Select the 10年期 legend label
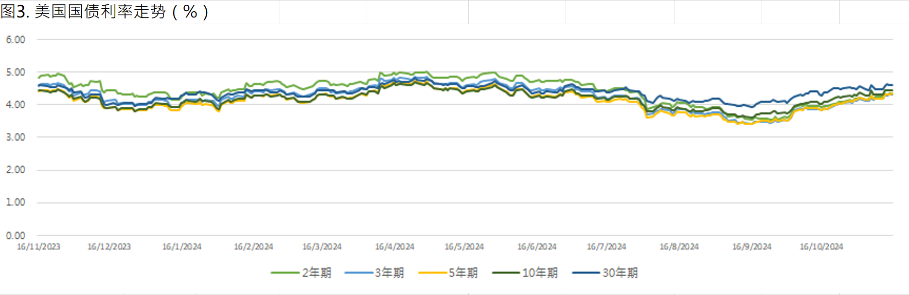 540,273
